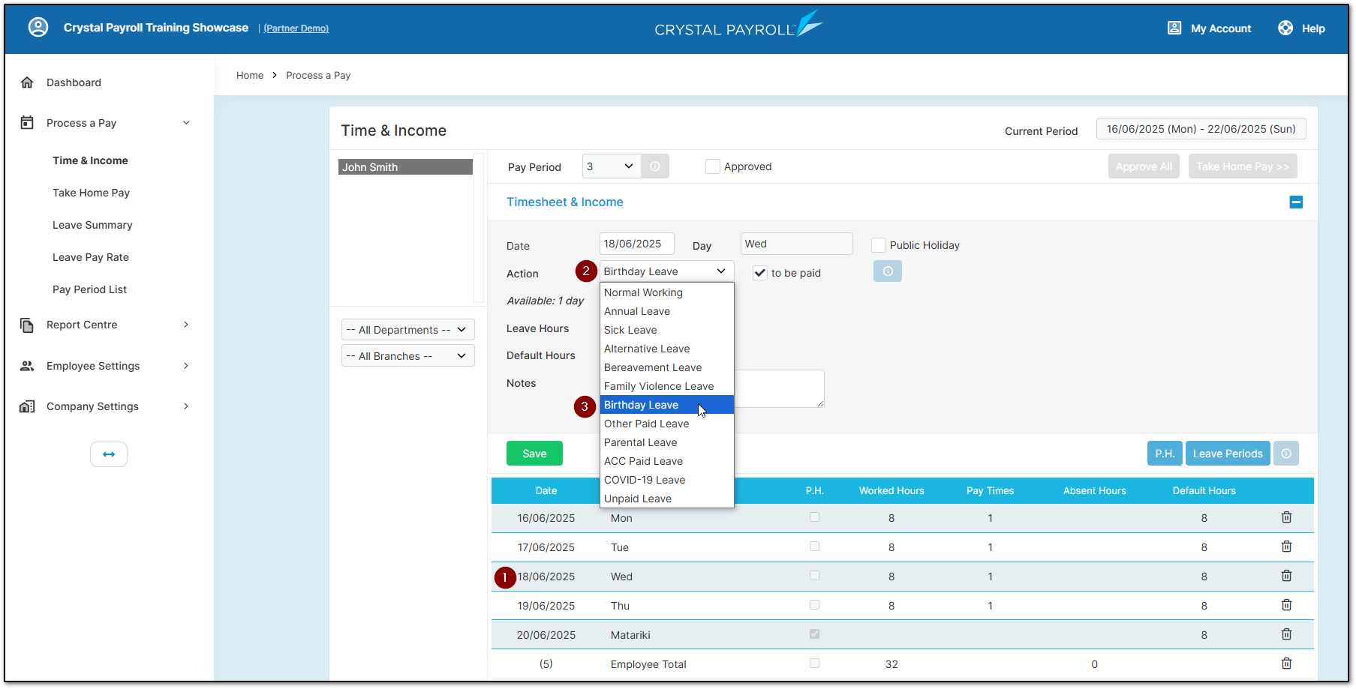1356x689 pixels.
Task: Select Unpaid Leave option
Action: point(666,499)
